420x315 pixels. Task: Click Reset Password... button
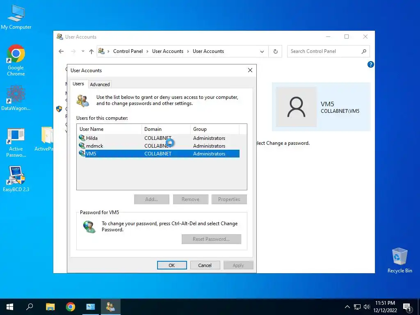[211, 239]
